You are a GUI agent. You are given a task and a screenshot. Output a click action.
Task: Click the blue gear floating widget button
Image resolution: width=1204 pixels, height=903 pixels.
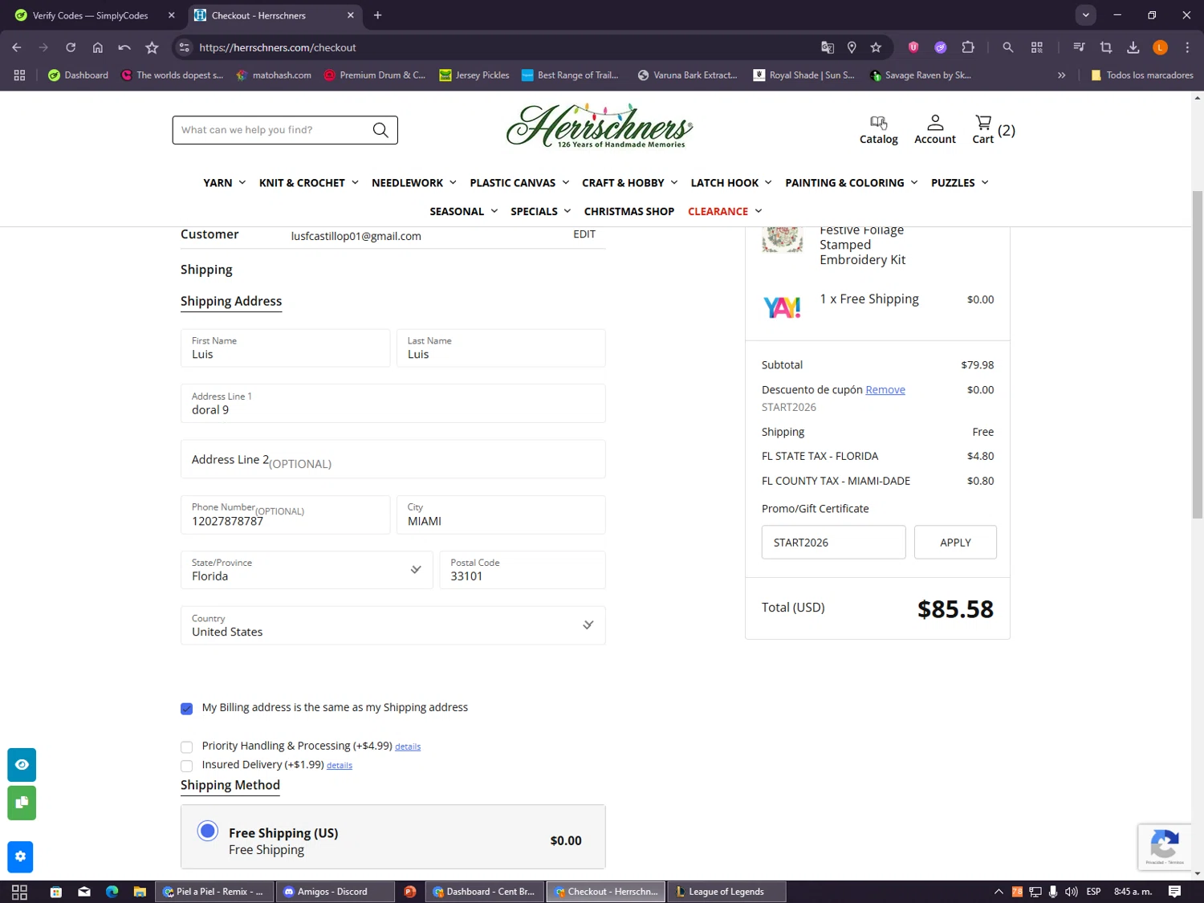tap(20, 856)
